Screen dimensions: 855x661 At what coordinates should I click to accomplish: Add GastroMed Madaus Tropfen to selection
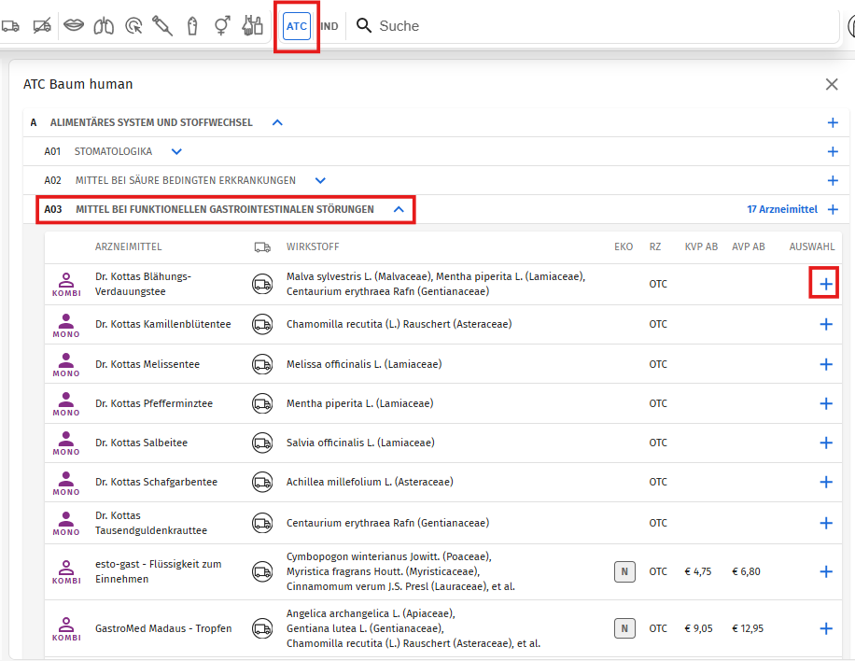pos(826,629)
